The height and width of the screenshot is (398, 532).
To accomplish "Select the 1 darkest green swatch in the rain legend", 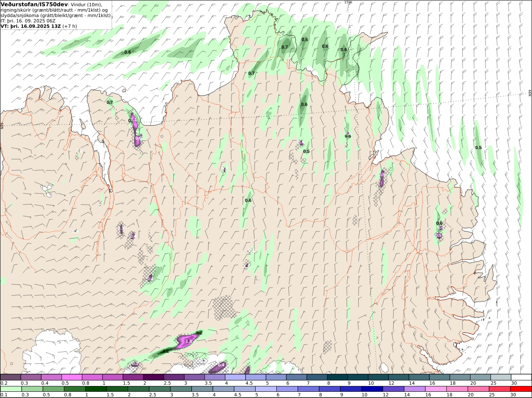I will tap(96, 389).
